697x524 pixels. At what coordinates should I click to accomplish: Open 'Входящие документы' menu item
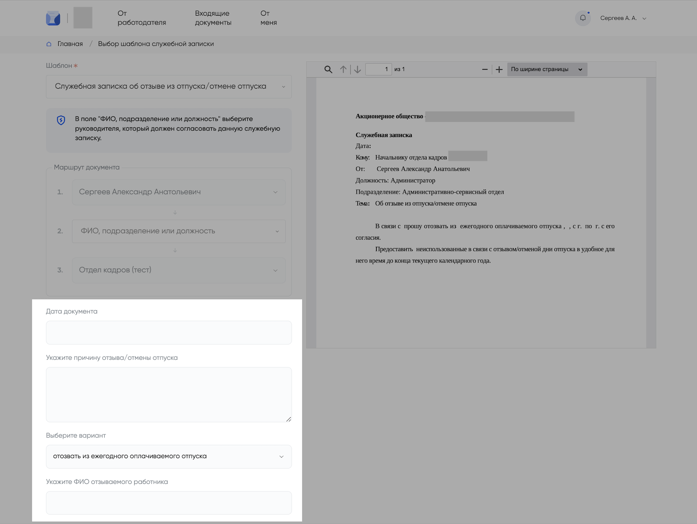point(213,18)
